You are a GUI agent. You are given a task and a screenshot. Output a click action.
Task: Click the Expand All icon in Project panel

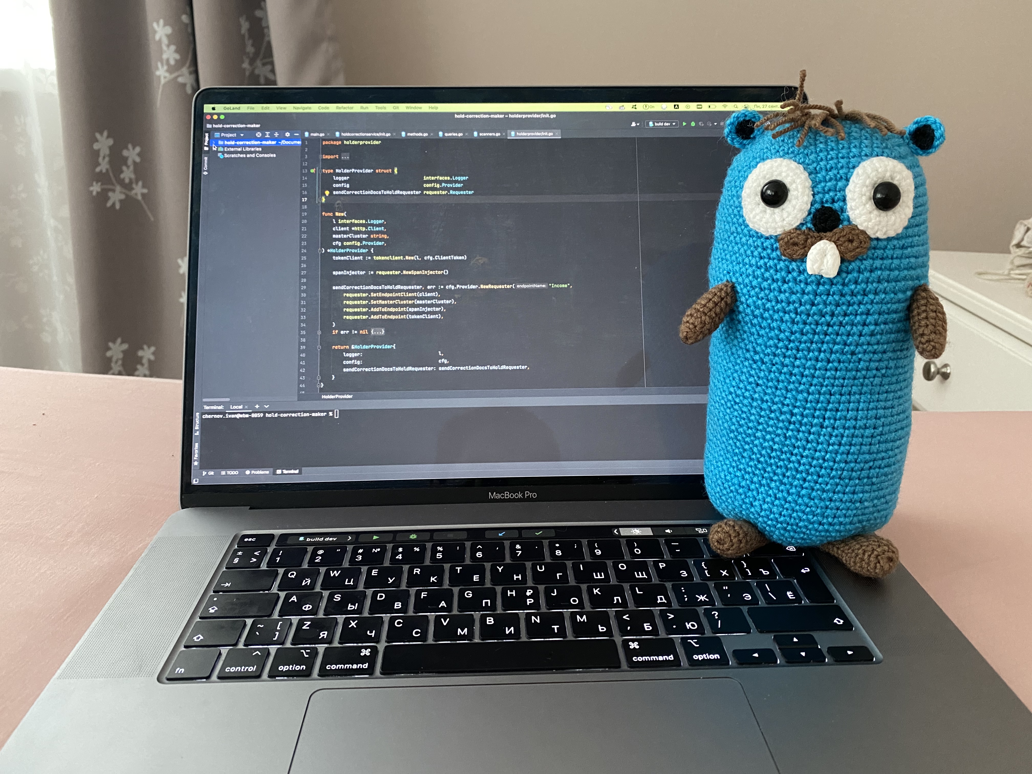pyautogui.click(x=267, y=134)
